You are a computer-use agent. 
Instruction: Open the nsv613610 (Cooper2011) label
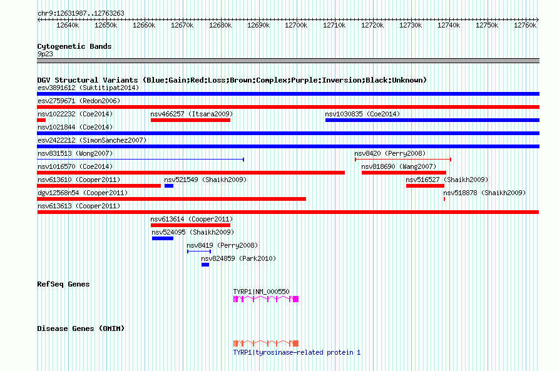click(79, 180)
